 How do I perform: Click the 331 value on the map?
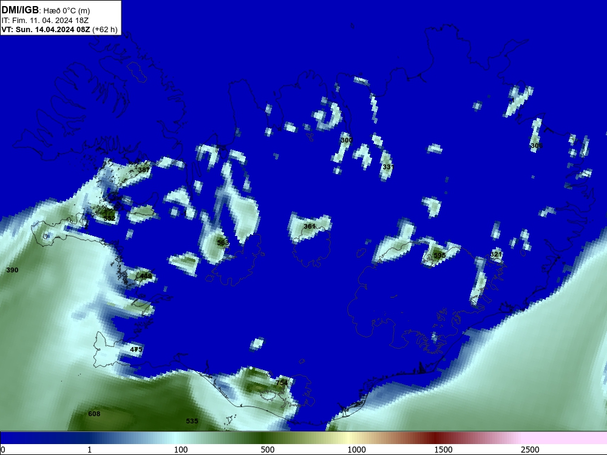click(x=387, y=167)
